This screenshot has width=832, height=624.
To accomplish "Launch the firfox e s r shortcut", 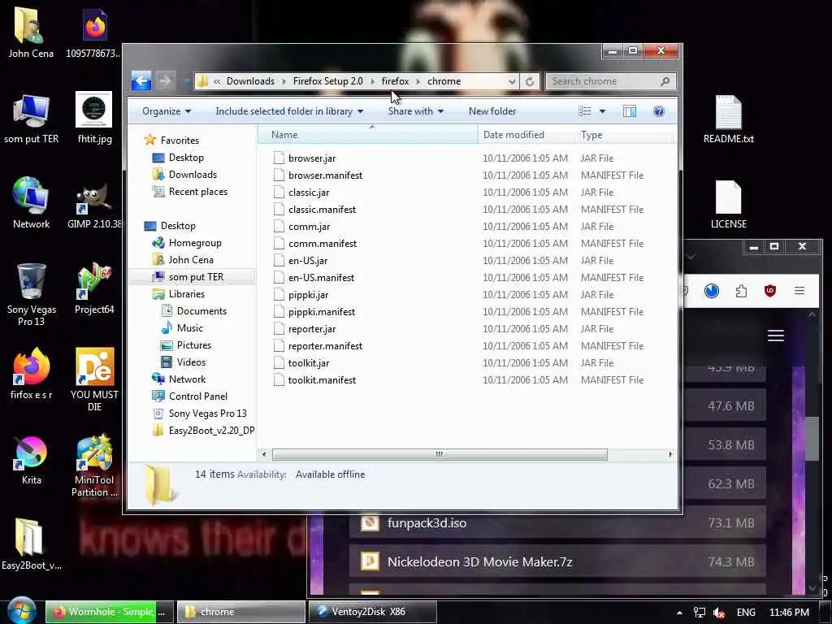I will 31,374.
